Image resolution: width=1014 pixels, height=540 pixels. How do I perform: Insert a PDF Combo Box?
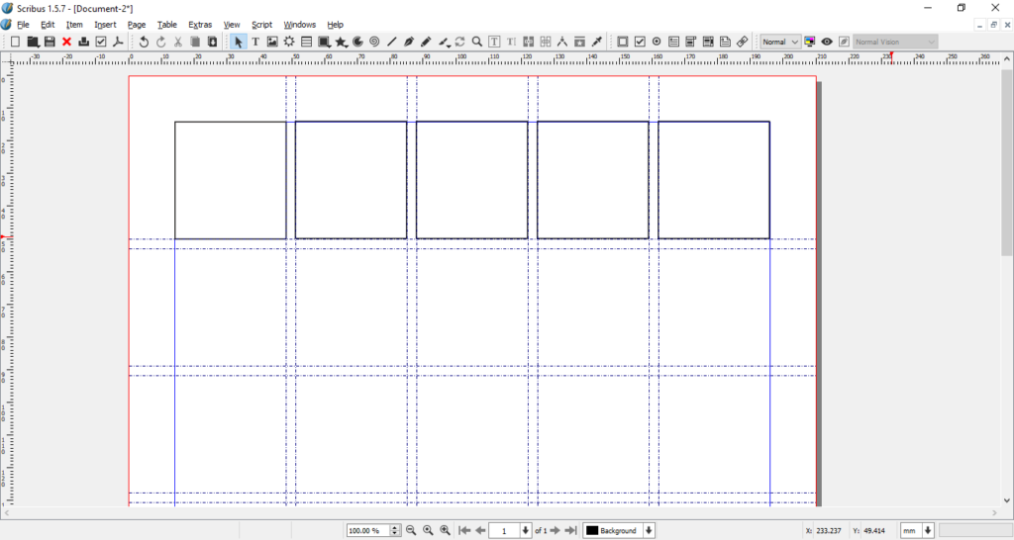pyautogui.click(x=690, y=42)
